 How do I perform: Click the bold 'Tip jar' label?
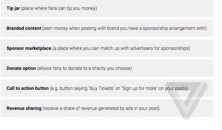(x=13, y=8)
